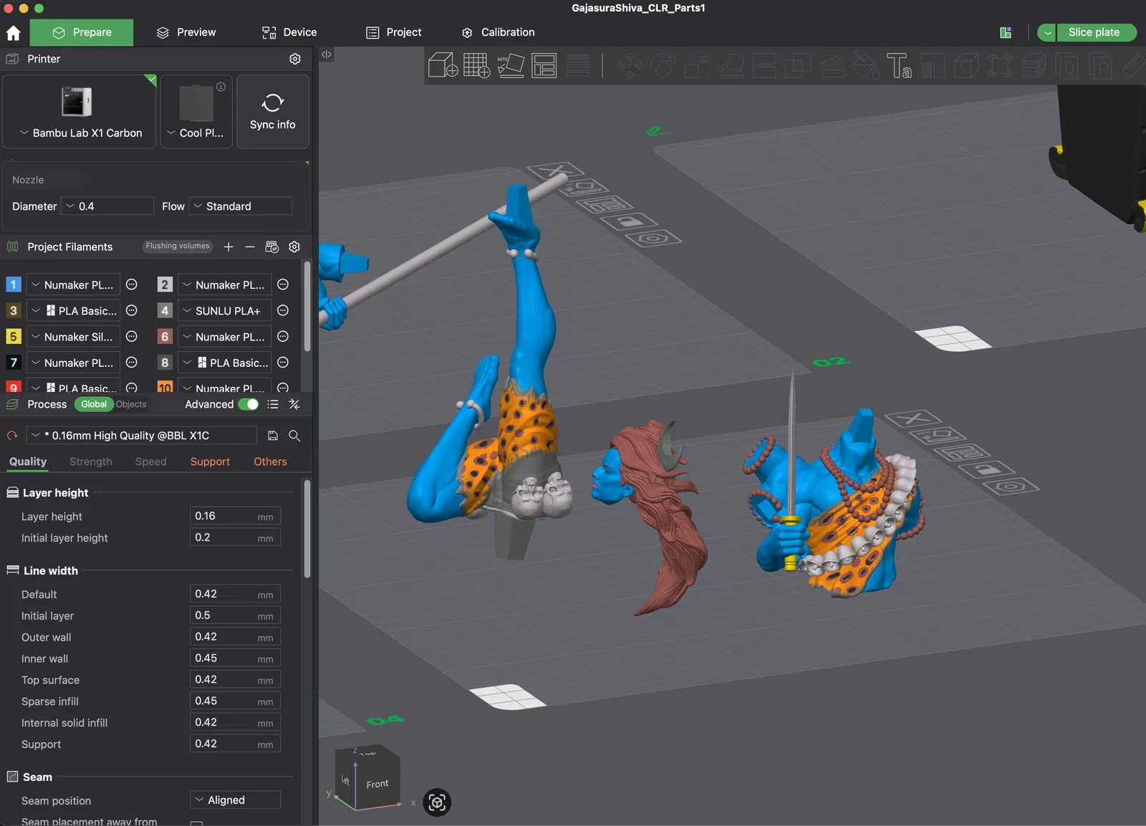Open the Slice plate options arrow
The width and height of the screenshot is (1146, 826).
click(1047, 32)
